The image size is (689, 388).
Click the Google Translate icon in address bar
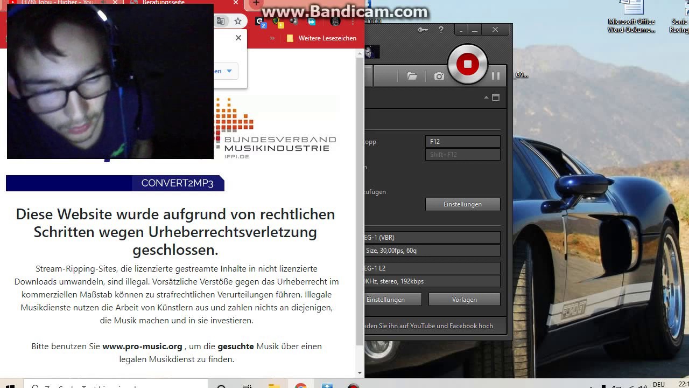[x=221, y=21]
